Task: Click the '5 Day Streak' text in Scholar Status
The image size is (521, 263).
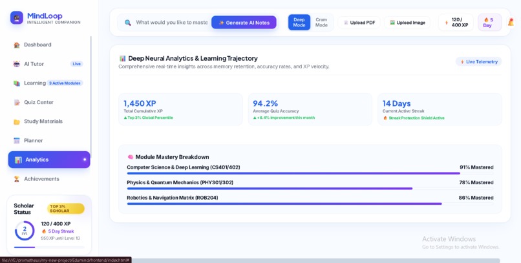Action: [x=61, y=231]
